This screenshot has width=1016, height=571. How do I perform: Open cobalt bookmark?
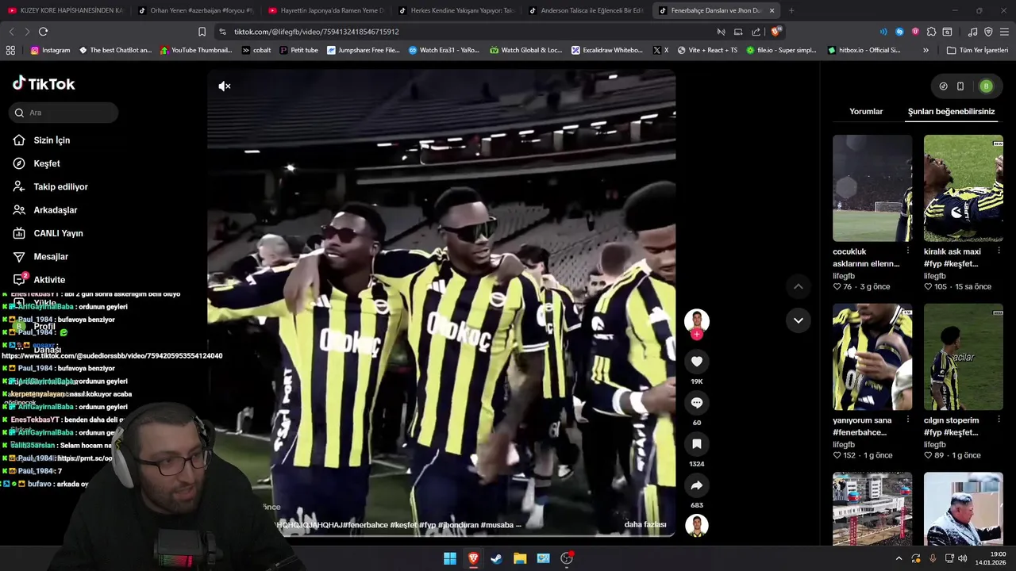click(x=256, y=50)
